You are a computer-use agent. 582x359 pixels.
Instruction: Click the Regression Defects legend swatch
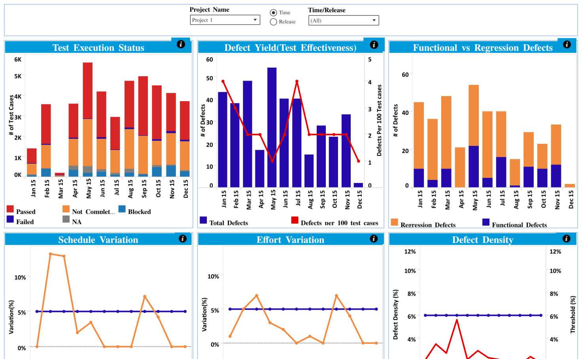point(394,222)
